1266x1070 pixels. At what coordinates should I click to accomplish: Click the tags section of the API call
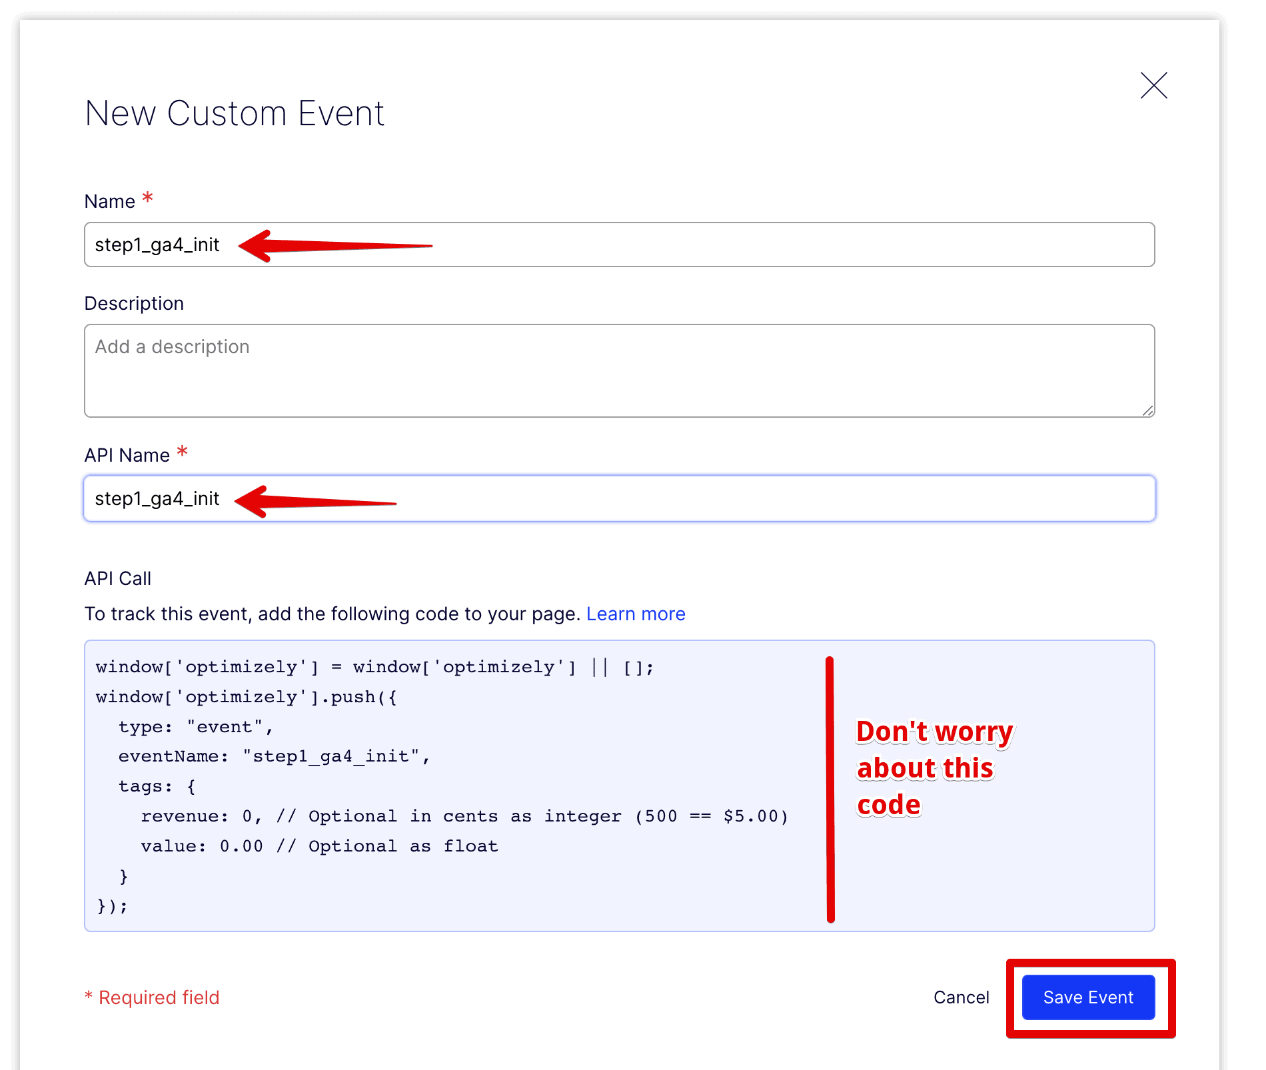pyautogui.click(x=157, y=786)
